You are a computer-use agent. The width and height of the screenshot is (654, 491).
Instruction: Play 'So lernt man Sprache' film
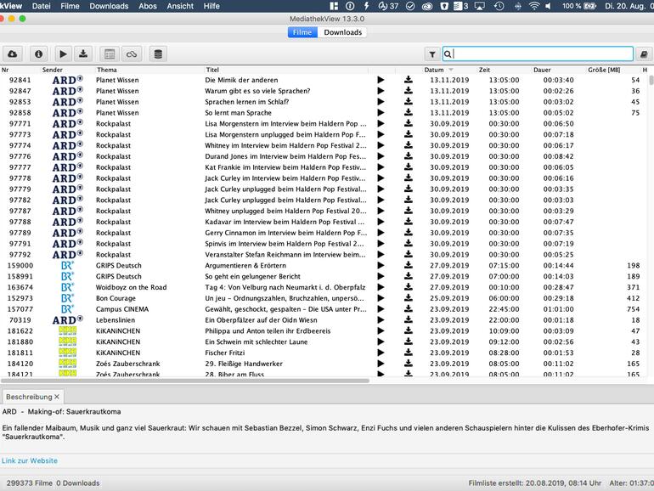[381, 113]
